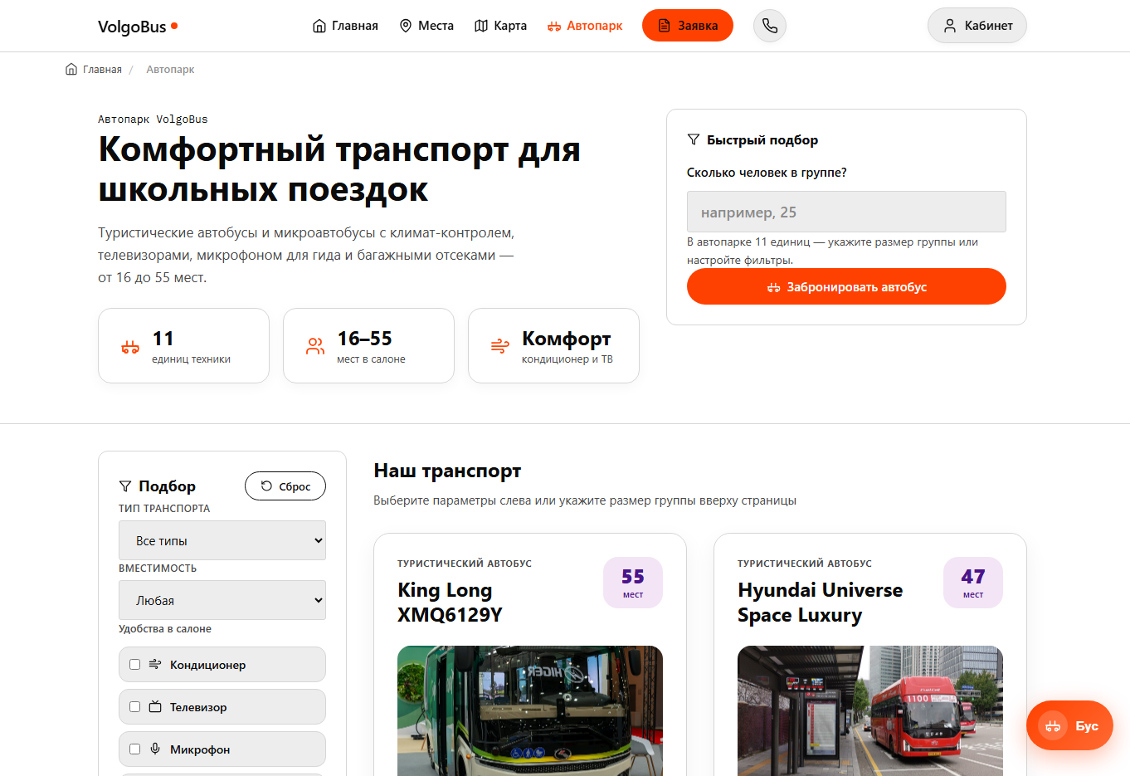Click the people icon on 16–55 card
This screenshot has height=776, width=1130.
point(315,347)
